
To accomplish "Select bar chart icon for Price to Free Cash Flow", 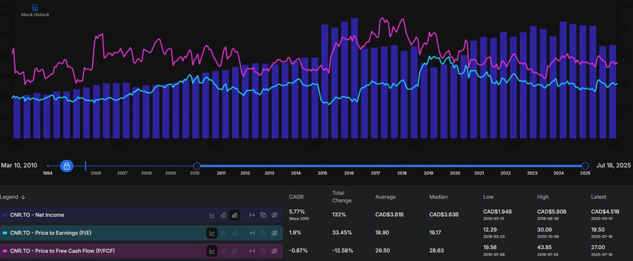I will 223,250.
